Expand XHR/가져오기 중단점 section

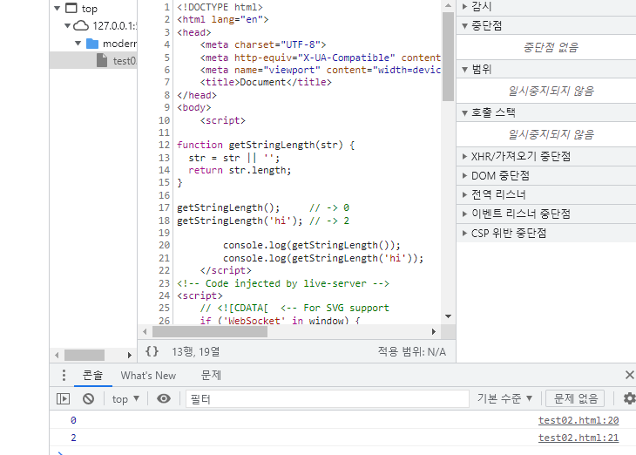click(465, 156)
